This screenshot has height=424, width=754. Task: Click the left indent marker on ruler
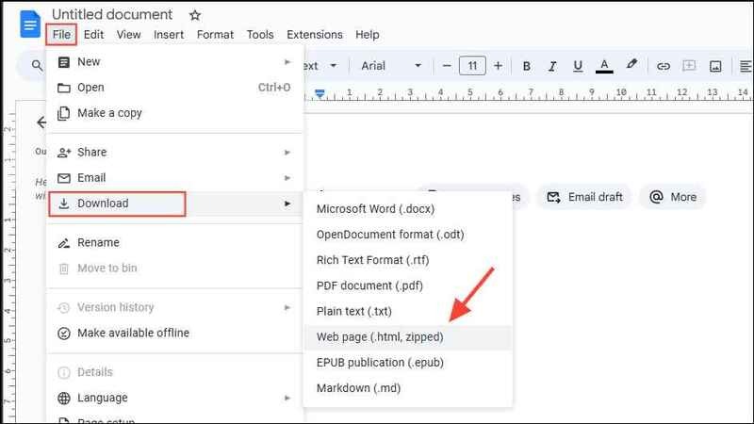pos(320,93)
